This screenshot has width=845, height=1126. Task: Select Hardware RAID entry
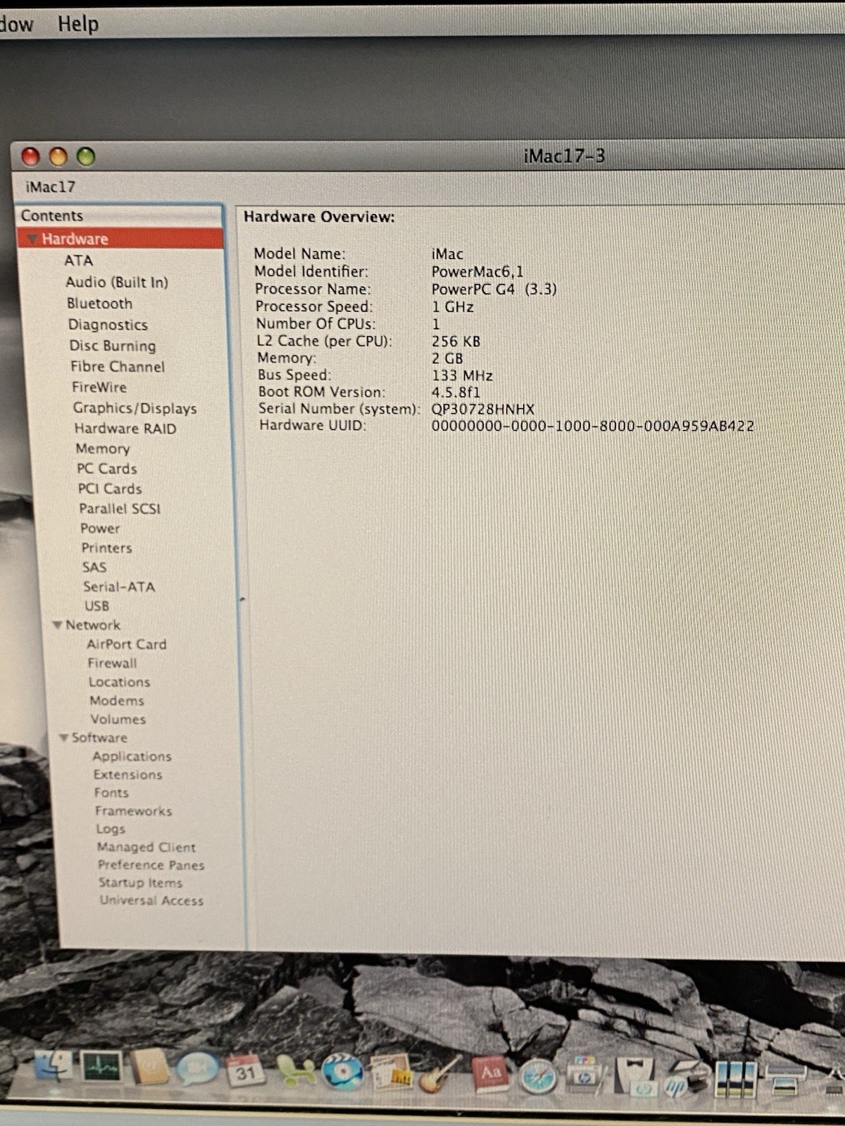coord(125,429)
